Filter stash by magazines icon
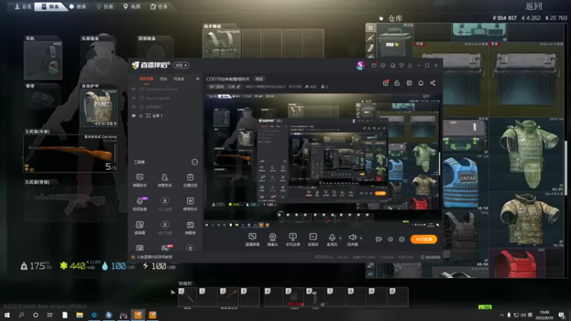This screenshot has height=321, width=571. tap(370, 48)
